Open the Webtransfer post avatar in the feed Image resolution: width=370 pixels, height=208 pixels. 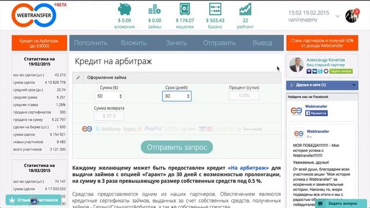coord(299,133)
